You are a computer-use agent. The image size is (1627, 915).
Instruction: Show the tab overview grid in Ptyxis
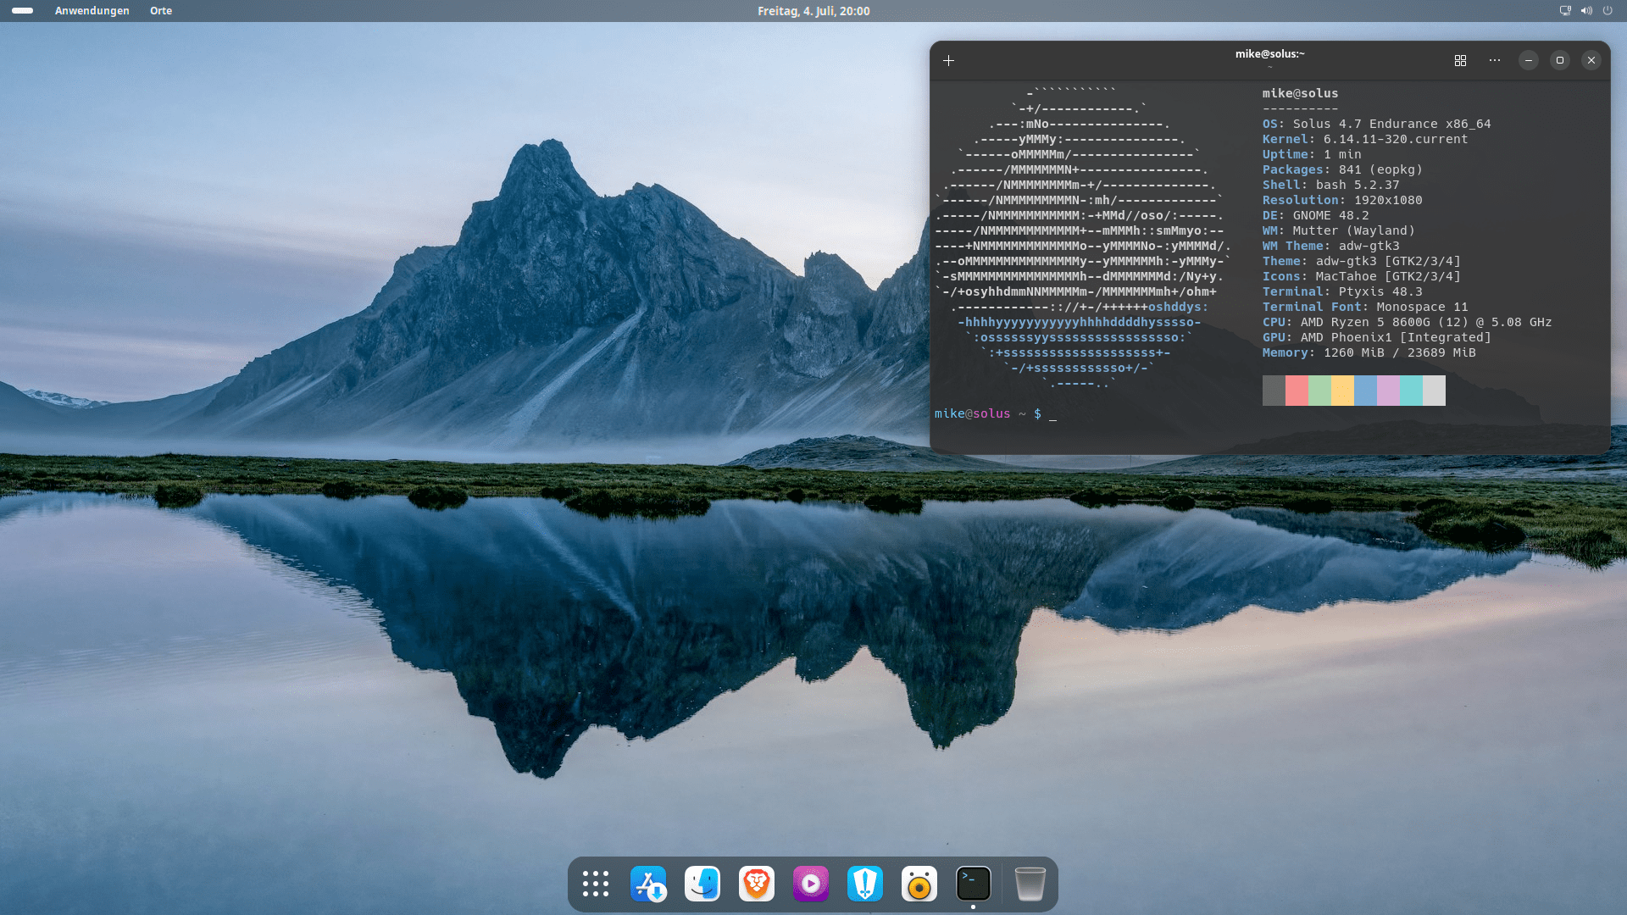coord(1460,60)
